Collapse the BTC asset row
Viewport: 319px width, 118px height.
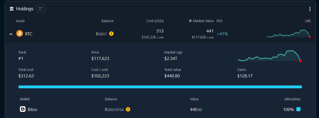pyautogui.click(x=11, y=34)
